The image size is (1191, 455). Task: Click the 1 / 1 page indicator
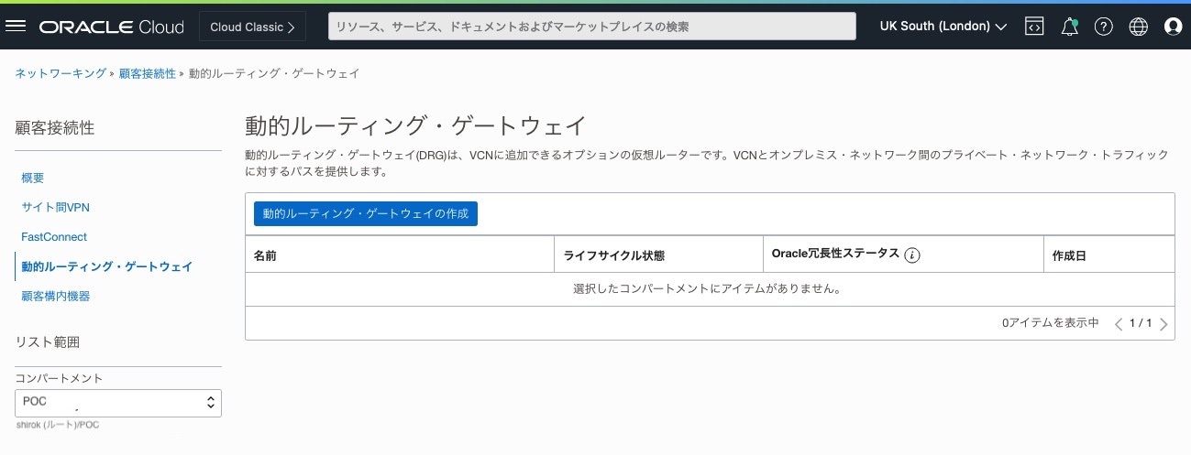pyautogui.click(x=1141, y=323)
